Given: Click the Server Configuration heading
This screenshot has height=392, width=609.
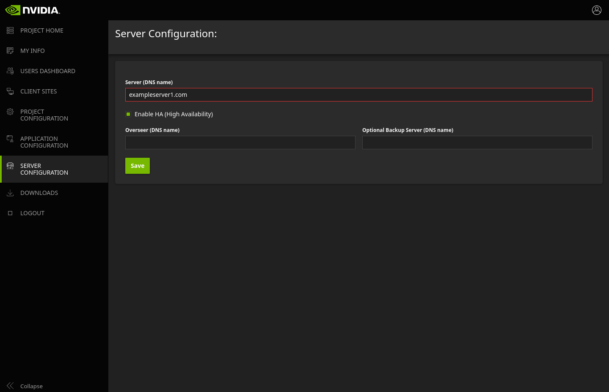Looking at the screenshot, I should 166,34.
